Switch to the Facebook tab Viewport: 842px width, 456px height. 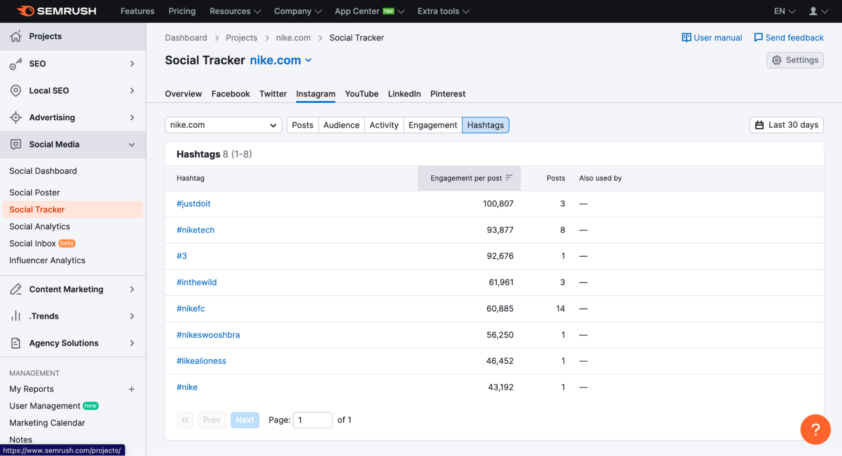(x=230, y=94)
